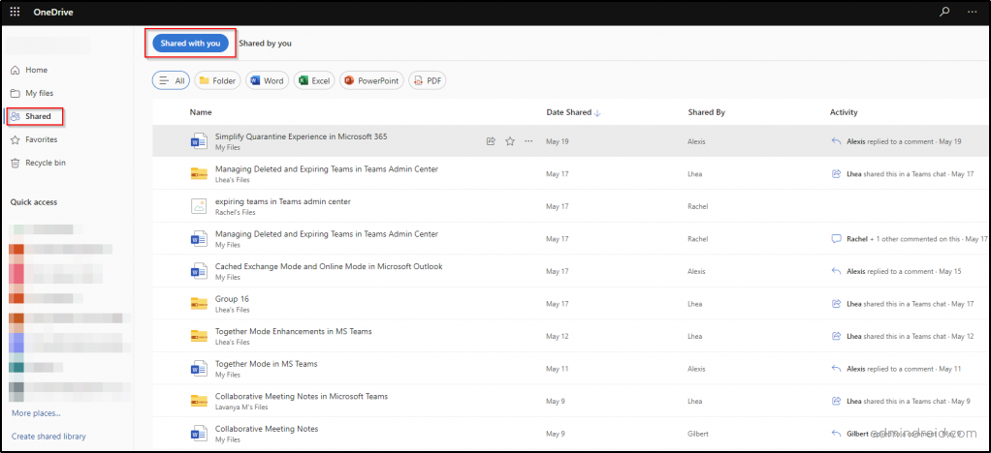Open Simplify Quarantine Experience in Microsoft 365
Image resolution: width=991 pixels, height=453 pixels.
tap(301, 136)
